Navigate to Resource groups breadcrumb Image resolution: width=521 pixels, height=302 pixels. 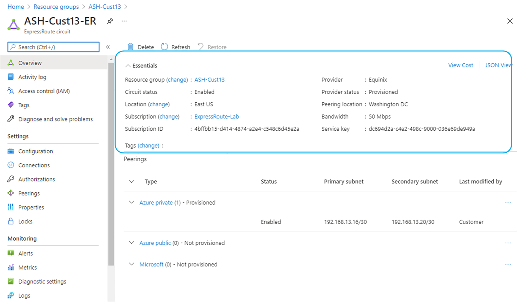pyautogui.click(x=56, y=7)
